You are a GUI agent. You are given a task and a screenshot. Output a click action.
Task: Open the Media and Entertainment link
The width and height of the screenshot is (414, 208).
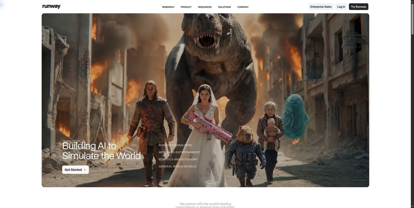click(179, 153)
